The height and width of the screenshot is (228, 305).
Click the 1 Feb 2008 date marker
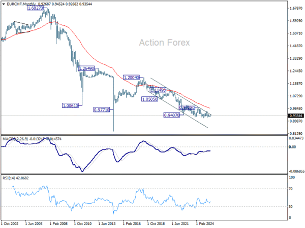[58, 223]
